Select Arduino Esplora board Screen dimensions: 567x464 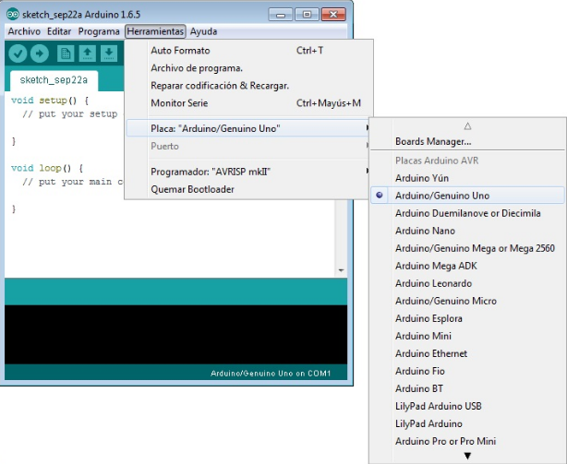(x=467, y=318)
